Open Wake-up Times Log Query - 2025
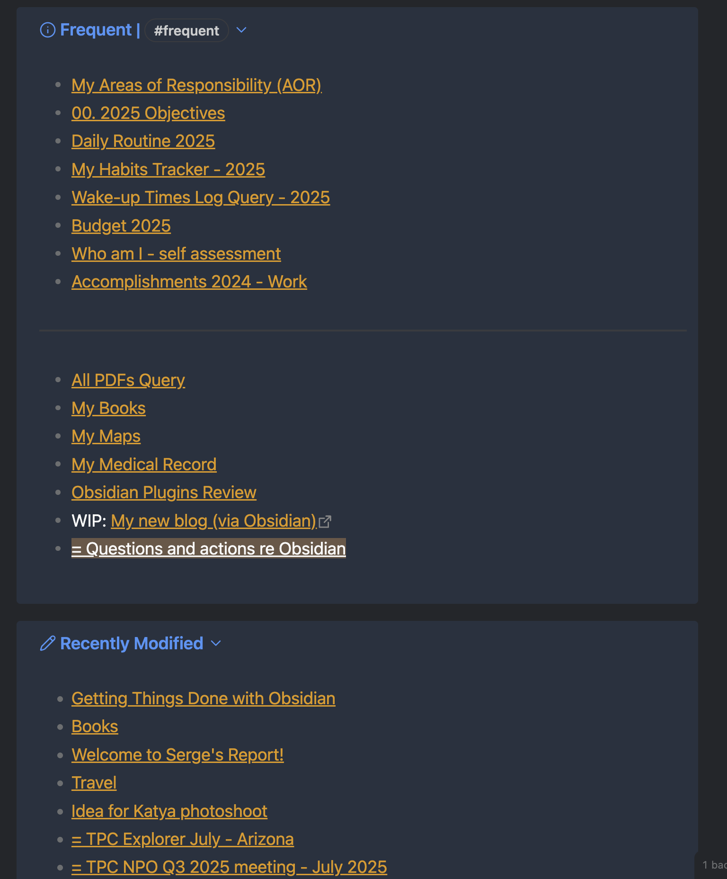The height and width of the screenshot is (879, 727). point(201,197)
